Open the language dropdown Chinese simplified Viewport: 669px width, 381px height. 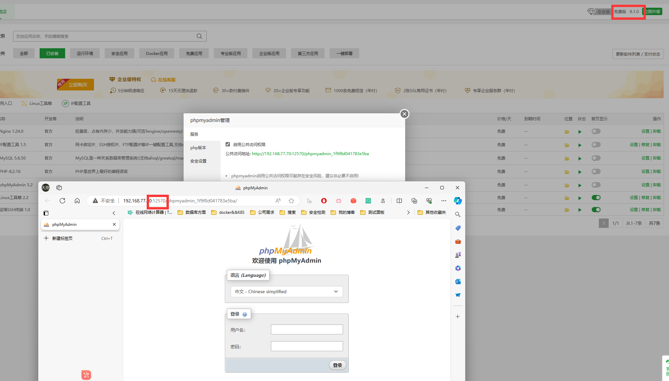(287, 292)
